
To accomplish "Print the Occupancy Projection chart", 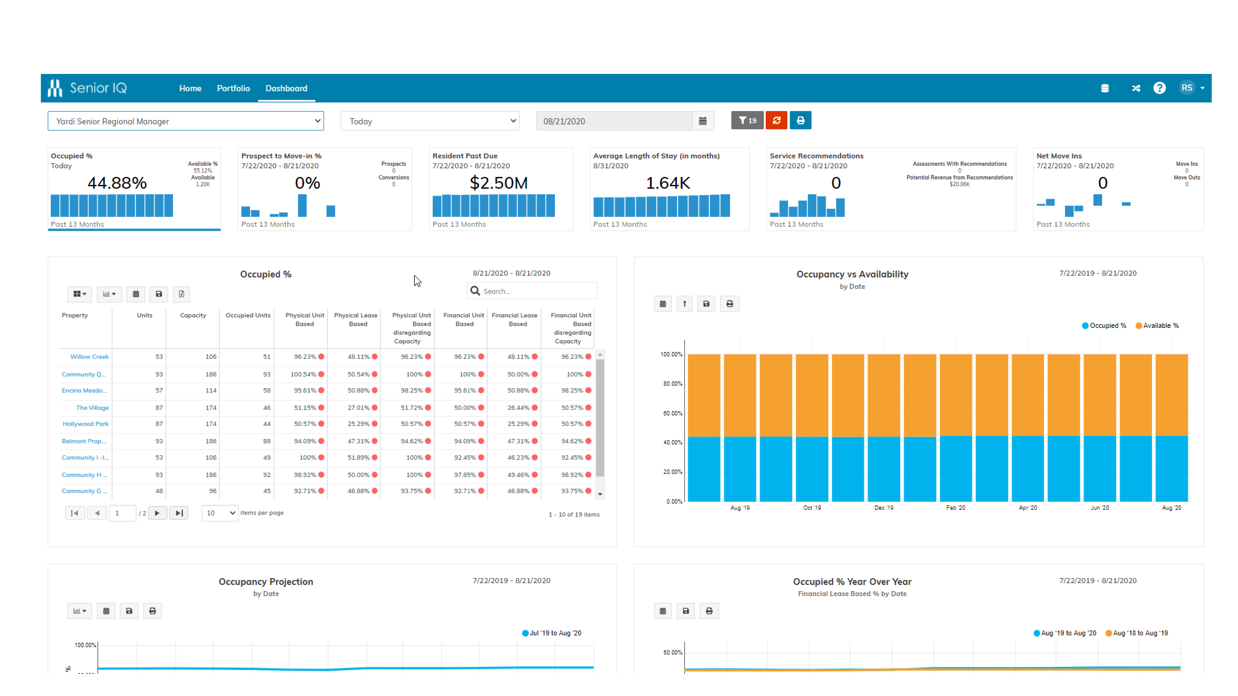I will (x=152, y=611).
